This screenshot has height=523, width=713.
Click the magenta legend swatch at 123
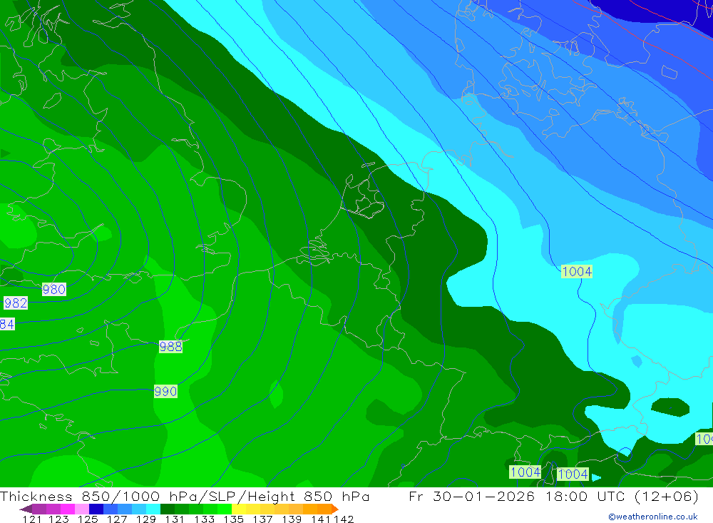[x=68, y=509]
